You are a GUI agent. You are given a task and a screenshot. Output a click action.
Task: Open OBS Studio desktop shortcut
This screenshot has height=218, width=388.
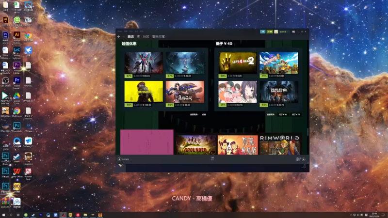[x=5, y=82]
